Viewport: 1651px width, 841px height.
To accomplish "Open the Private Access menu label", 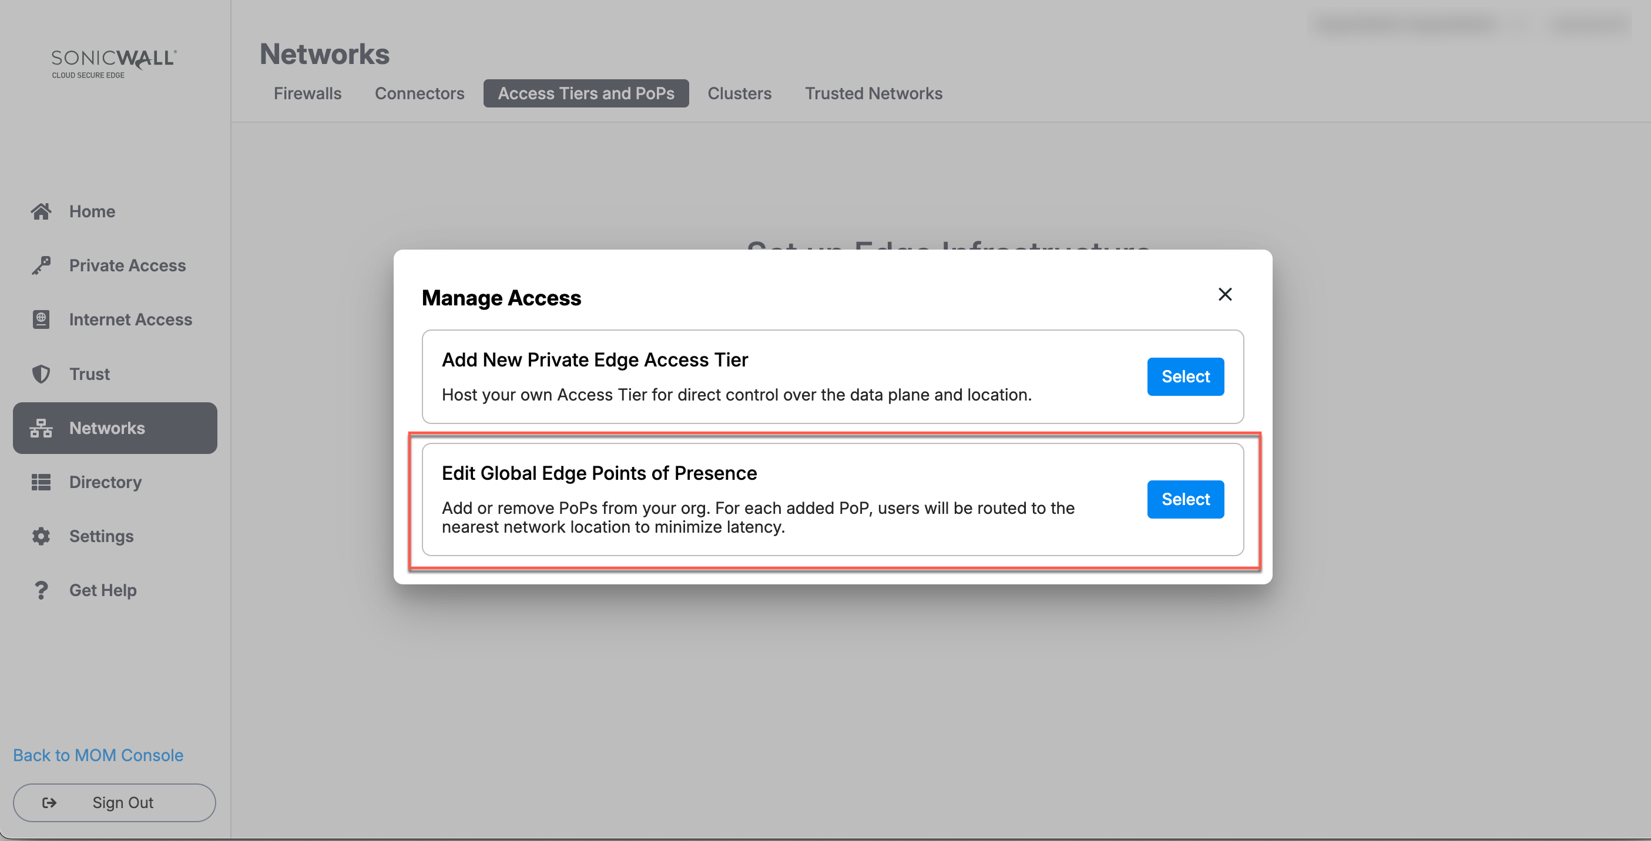I will (x=127, y=265).
